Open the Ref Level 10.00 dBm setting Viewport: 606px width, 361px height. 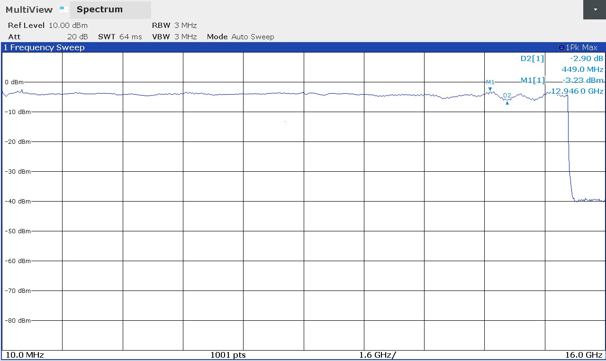coord(48,26)
